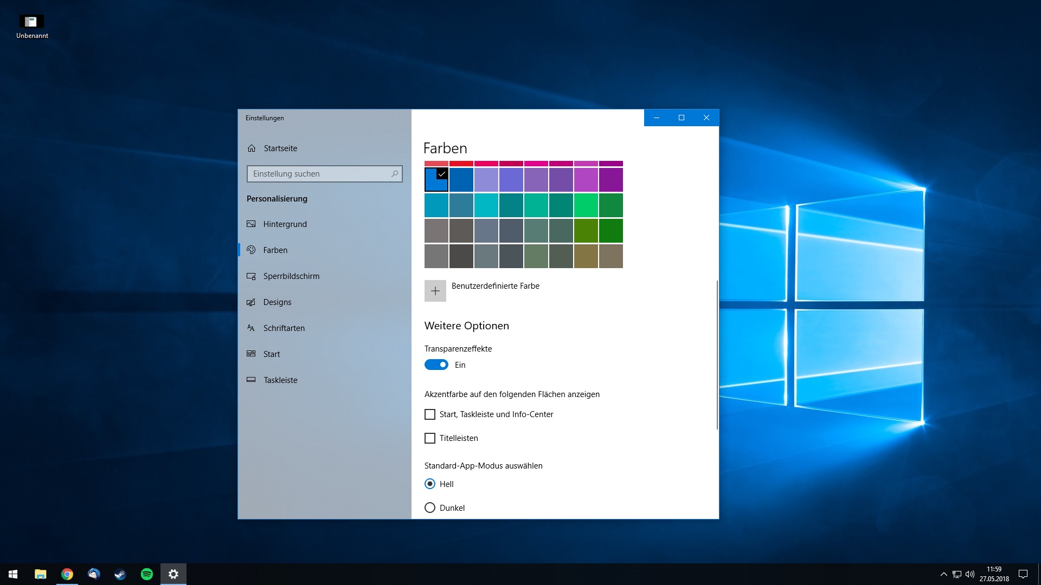Viewport: 1041px width, 585px height.
Task: Select the Dunkel app mode
Action: pos(430,508)
